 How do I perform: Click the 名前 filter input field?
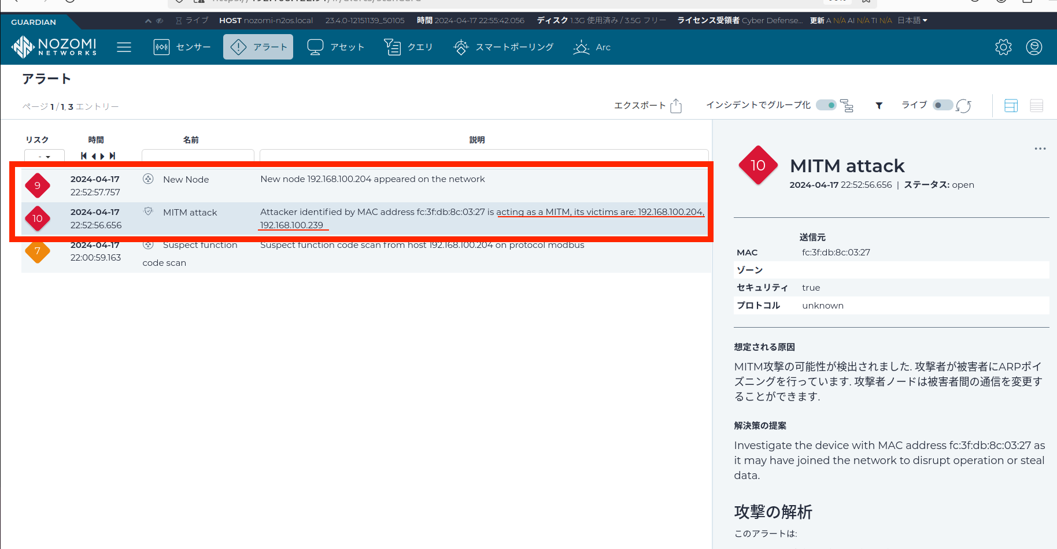pyautogui.click(x=198, y=155)
